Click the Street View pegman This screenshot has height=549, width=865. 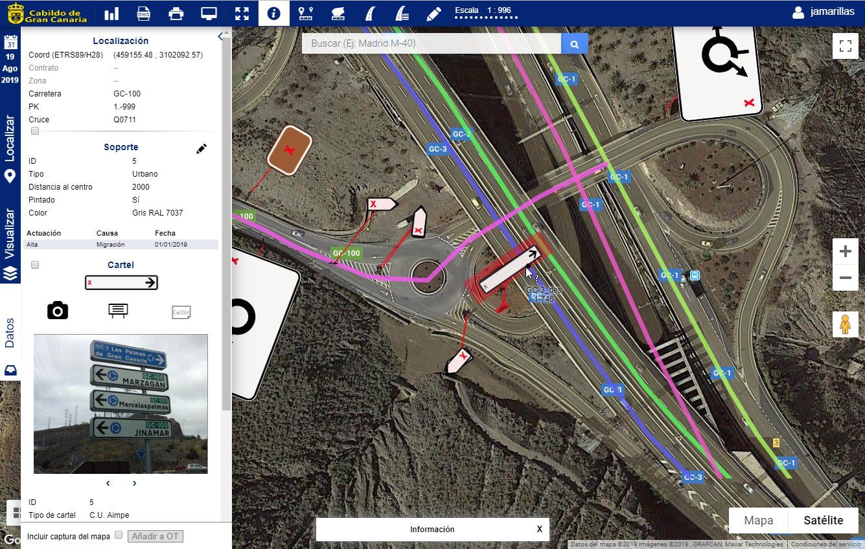pyautogui.click(x=845, y=324)
